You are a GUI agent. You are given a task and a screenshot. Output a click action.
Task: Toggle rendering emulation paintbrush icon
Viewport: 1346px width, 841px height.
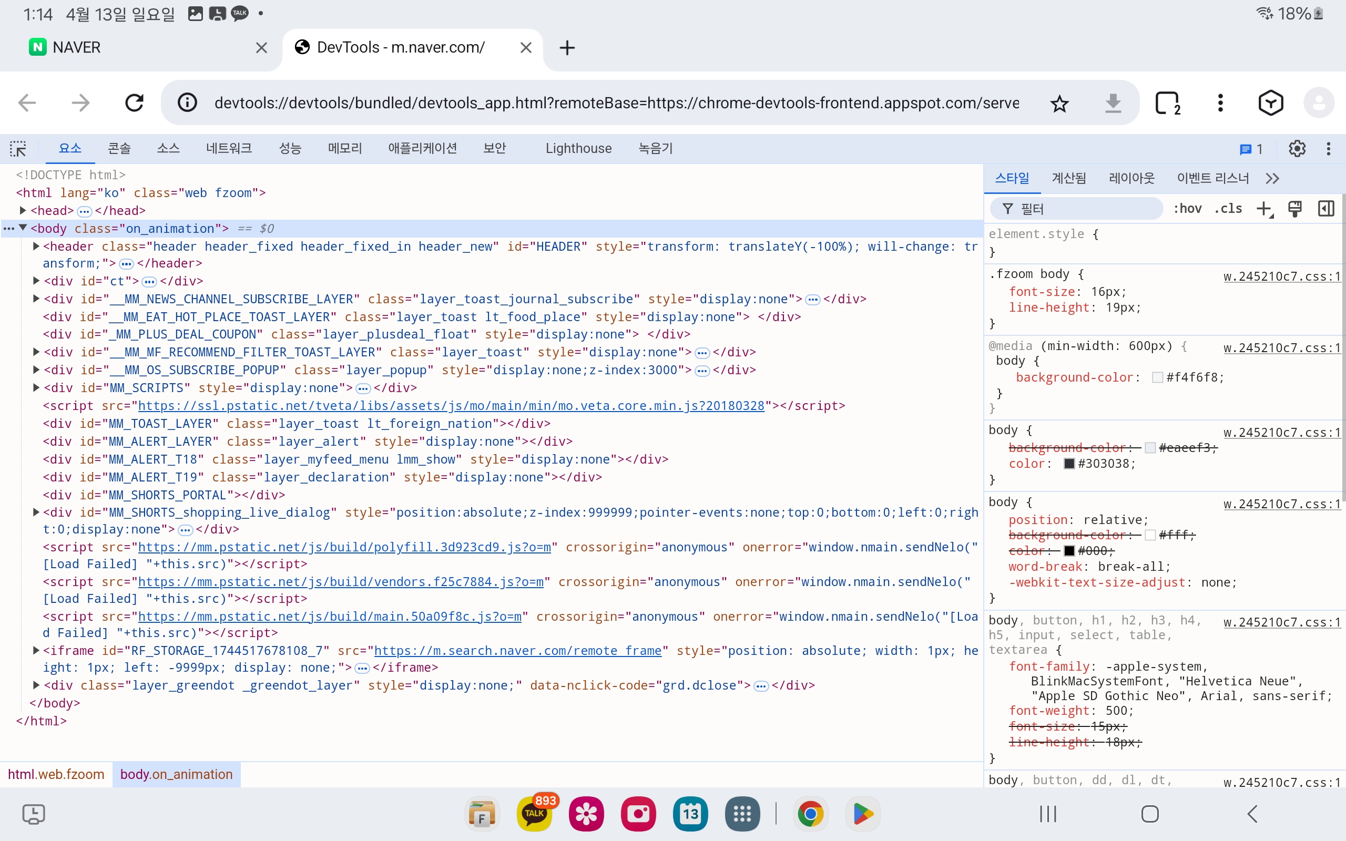pyautogui.click(x=1295, y=209)
